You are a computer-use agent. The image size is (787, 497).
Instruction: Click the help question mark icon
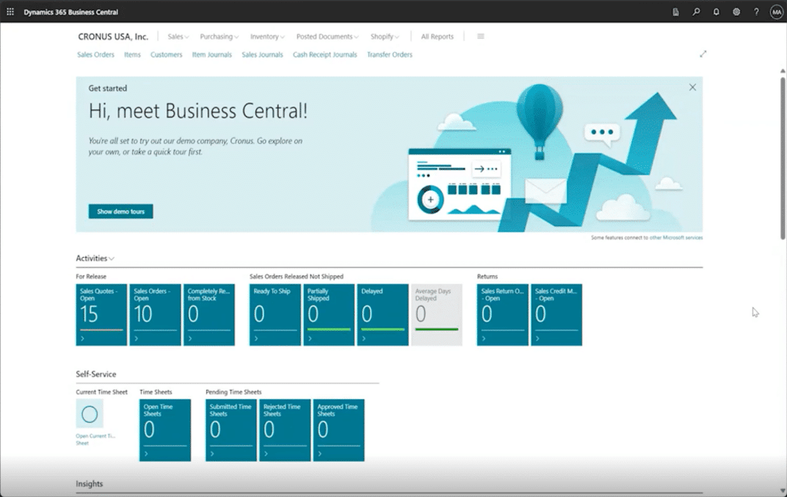point(756,12)
